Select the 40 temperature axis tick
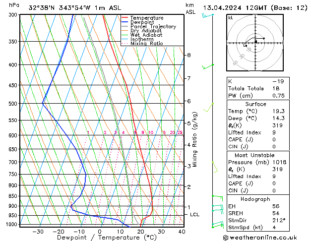Image resolution: width=312 pixels, height=241 pixels. (x=182, y=232)
